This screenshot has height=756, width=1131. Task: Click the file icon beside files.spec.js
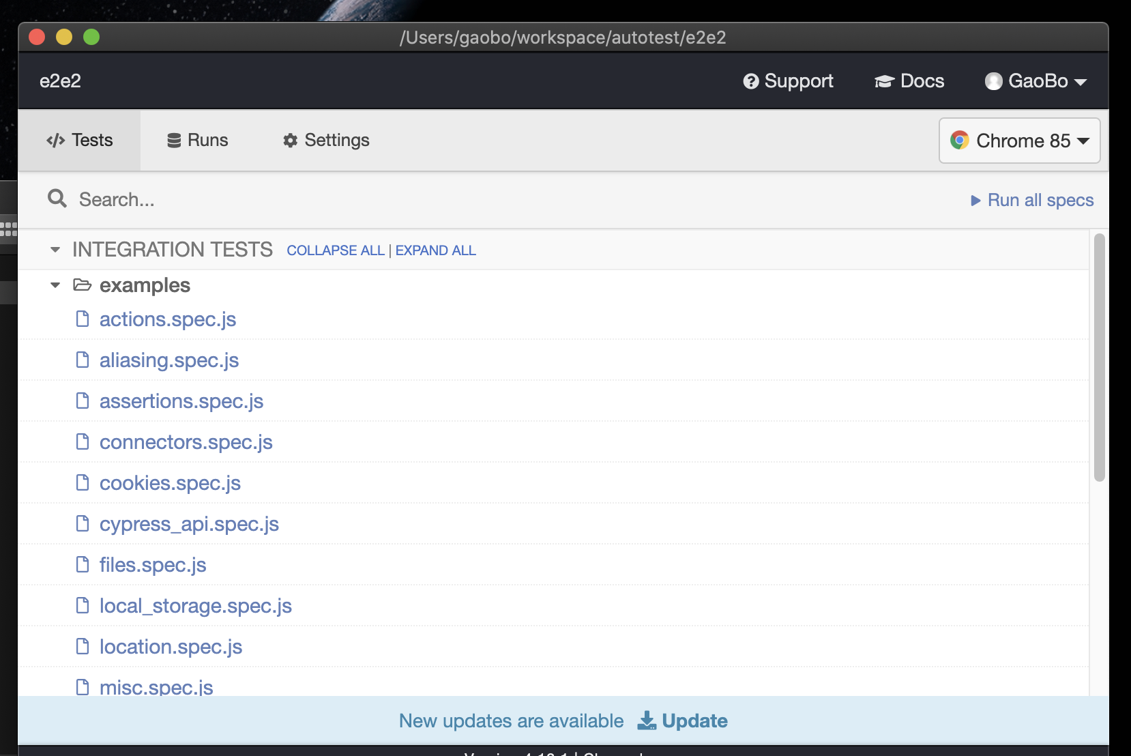(x=83, y=564)
